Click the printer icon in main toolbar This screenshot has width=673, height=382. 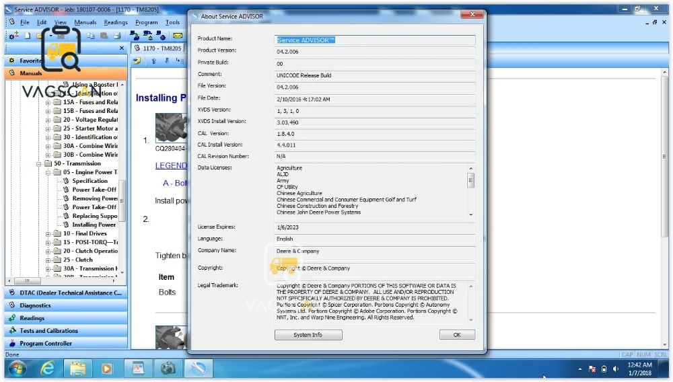coord(118,36)
